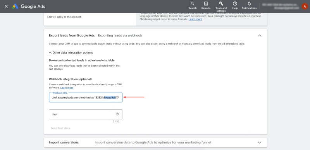Viewport: 310px width, 150px height.
Task: Open Notifications bell
Action: coord(249,5)
